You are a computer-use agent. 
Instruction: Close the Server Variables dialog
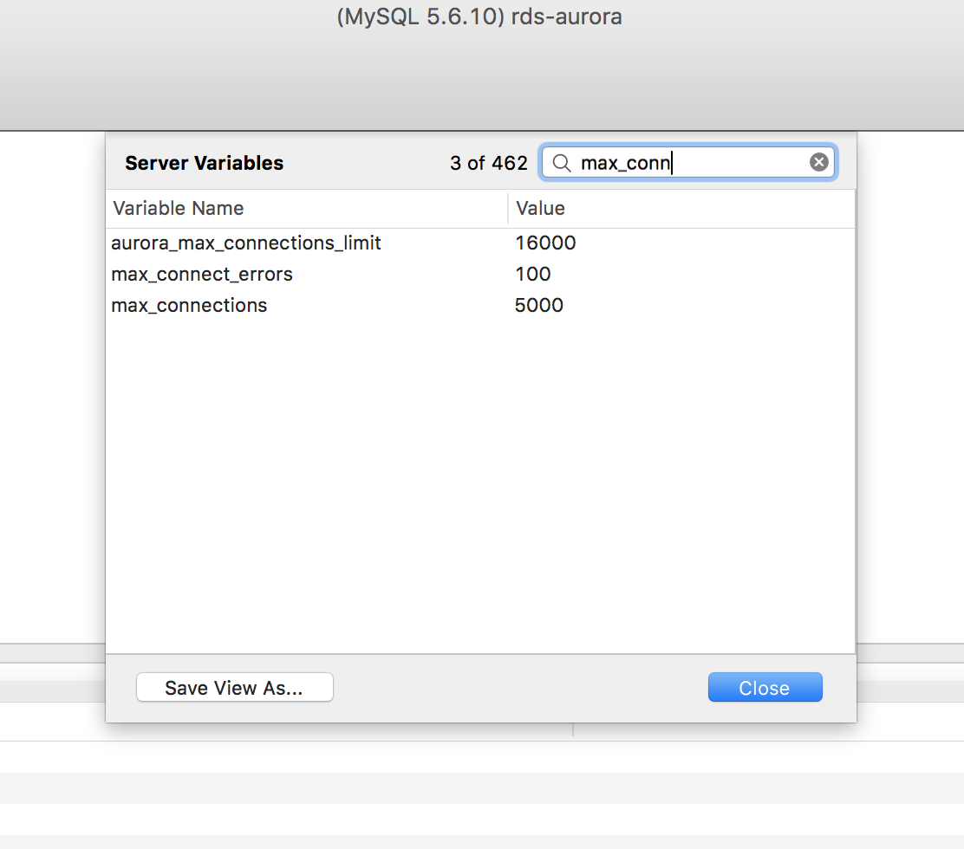(x=765, y=687)
